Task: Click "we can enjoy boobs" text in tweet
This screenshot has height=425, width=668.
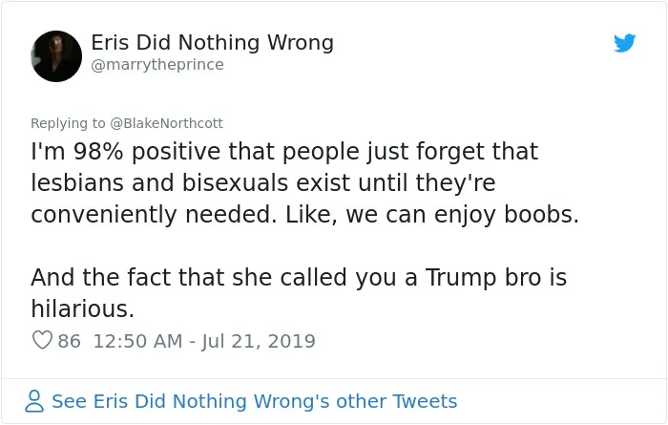Action: coord(462,215)
